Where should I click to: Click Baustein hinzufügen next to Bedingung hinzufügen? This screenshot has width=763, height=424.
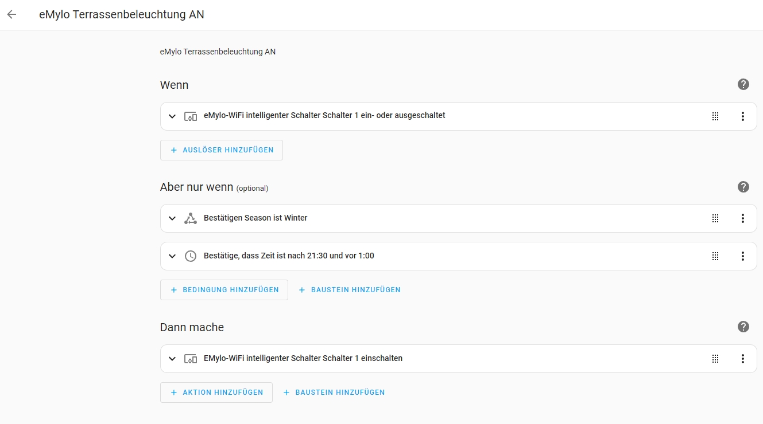tap(350, 290)
